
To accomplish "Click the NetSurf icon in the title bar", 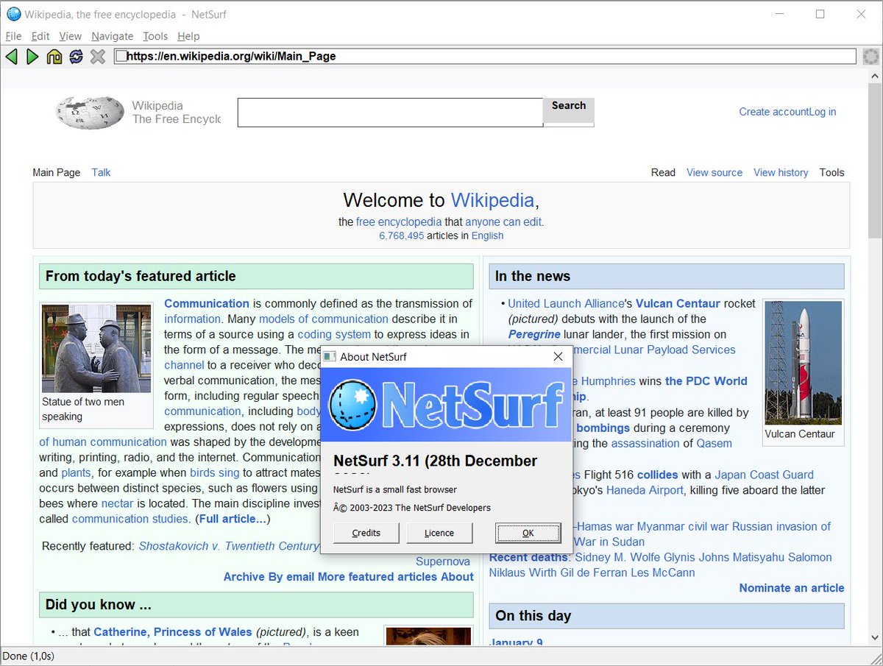I will tap(13, 13).
